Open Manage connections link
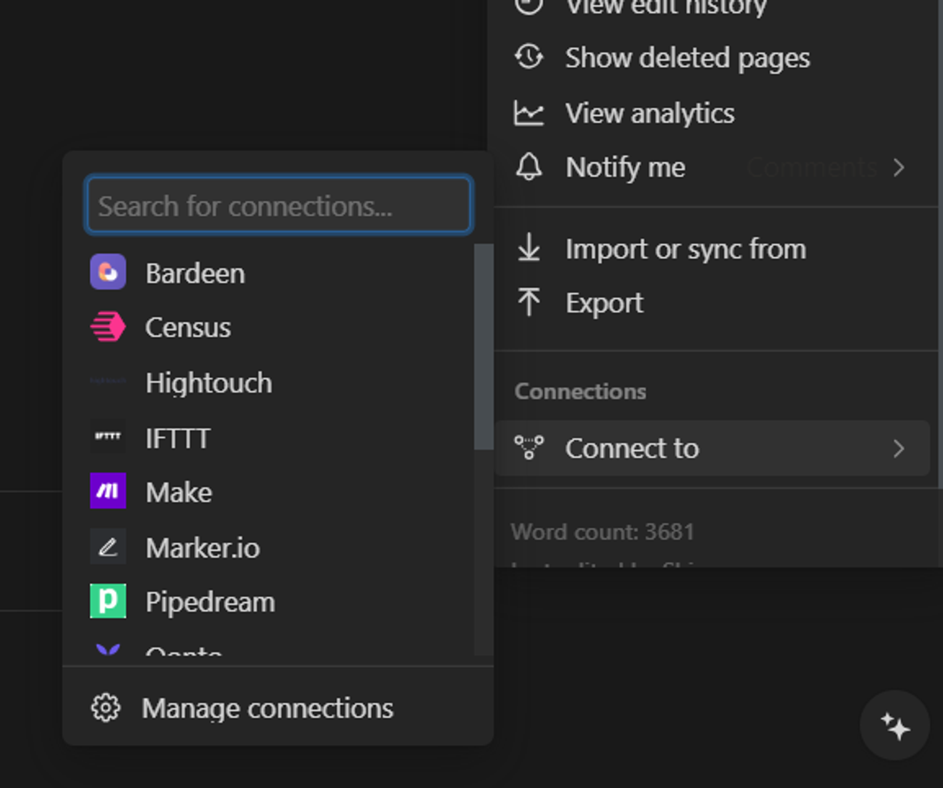This screenshot has width=943, height=788. coord(267,708)
